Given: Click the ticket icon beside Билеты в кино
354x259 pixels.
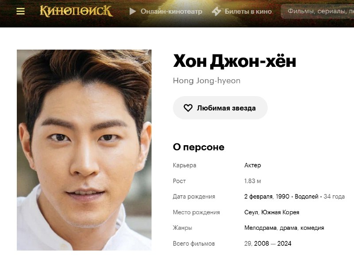Looking at the screenshot, I should pyautogui.click(x=216, y=12).
